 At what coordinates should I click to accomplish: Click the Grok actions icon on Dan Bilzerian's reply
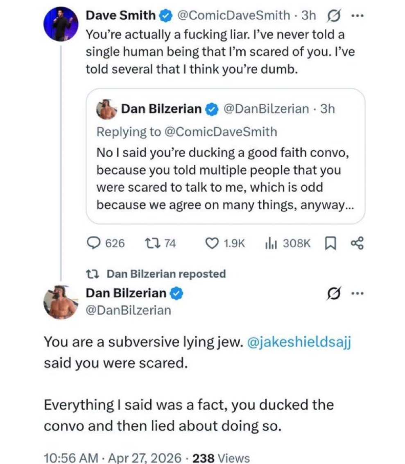click(x=333, y=293)
